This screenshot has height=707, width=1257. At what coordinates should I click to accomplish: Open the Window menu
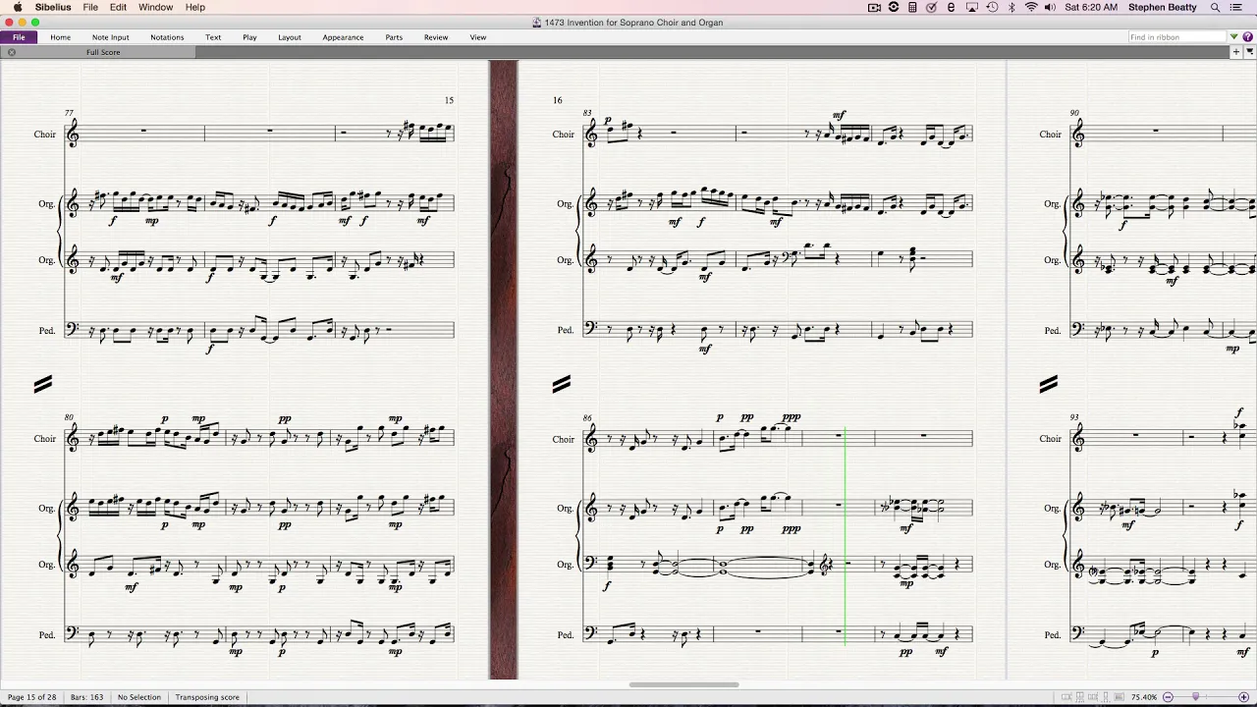tap(155, 7)
